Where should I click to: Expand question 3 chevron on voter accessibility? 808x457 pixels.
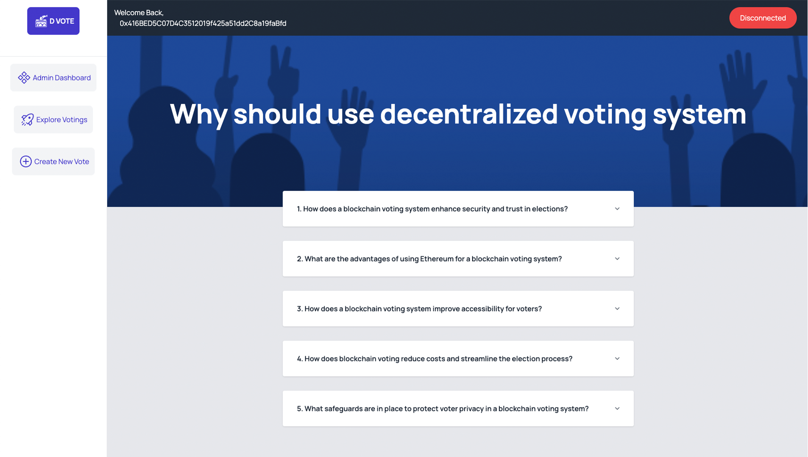[617, 309]
